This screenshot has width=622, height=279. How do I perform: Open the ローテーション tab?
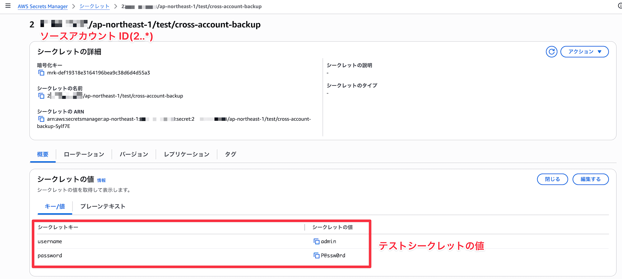84,154
